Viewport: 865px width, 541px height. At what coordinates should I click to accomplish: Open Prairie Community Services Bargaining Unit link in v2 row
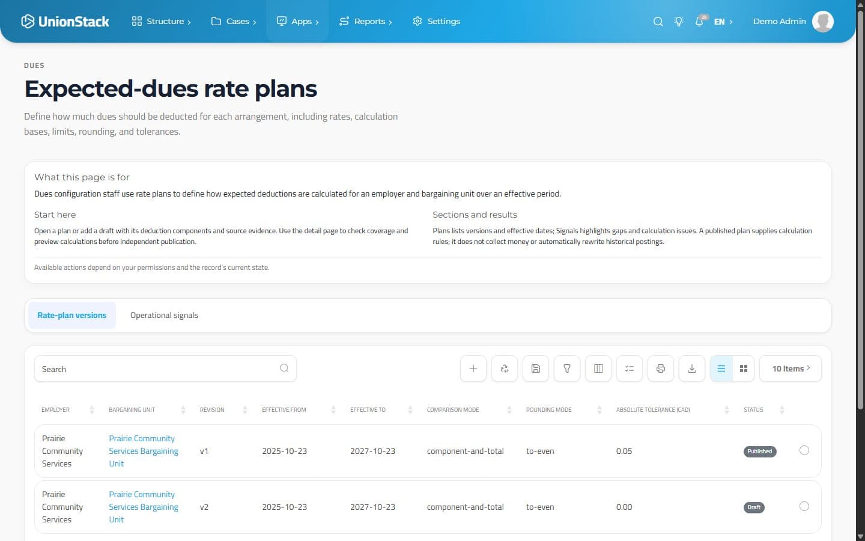pos(144,507)
